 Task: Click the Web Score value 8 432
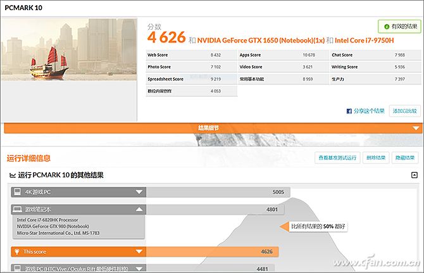coord(216,55)
